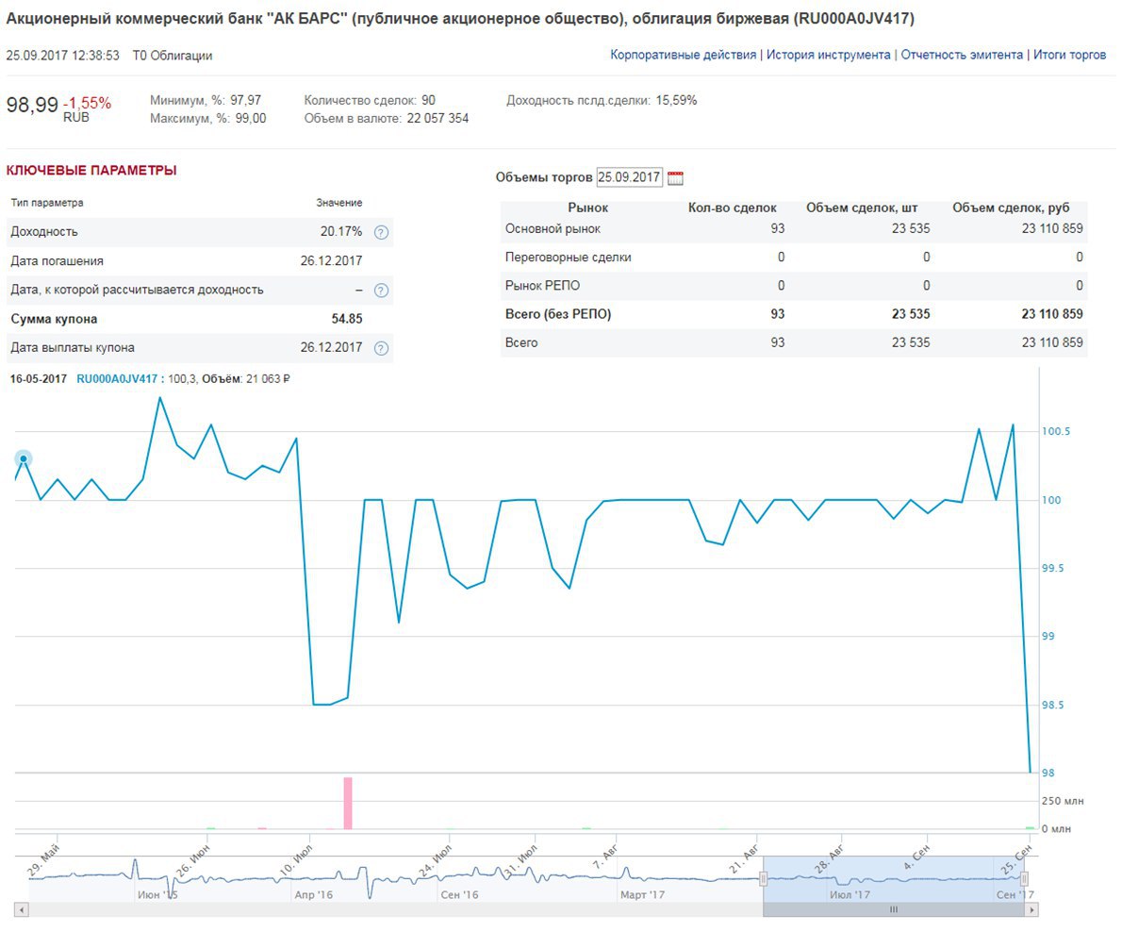Click Кол-во сделок column header
The image size is (1122, 932).
[x=732, y=208]
